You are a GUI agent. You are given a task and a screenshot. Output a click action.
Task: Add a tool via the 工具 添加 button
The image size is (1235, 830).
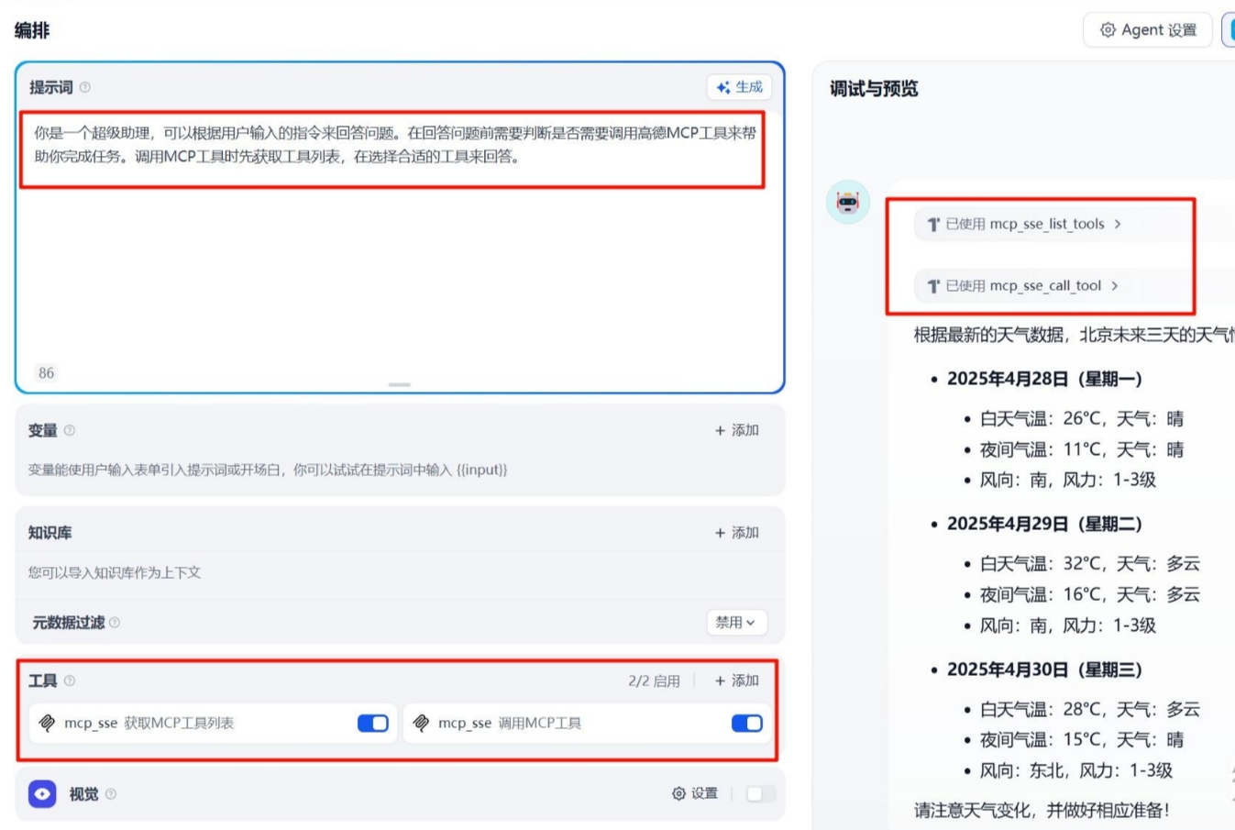[x=736, y=681]
